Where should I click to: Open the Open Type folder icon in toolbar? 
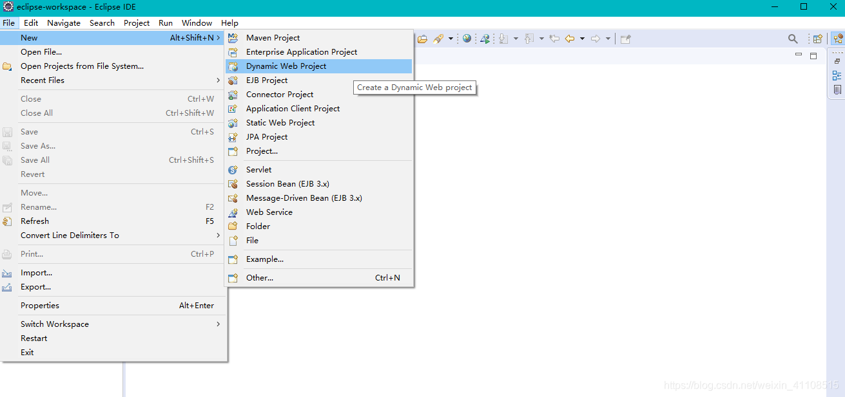[x=423, y=39]
